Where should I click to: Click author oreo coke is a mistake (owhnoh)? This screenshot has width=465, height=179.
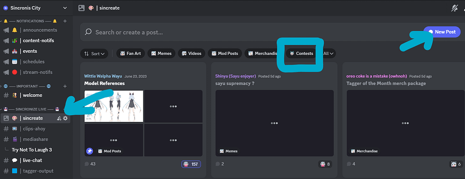tap(376, 76)
